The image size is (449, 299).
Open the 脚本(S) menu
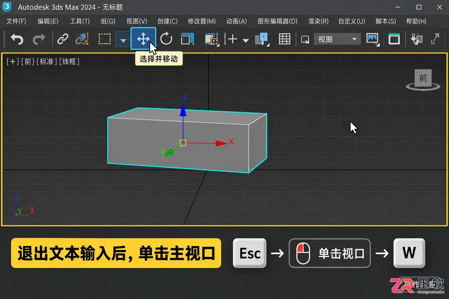[x=386, y=21]
